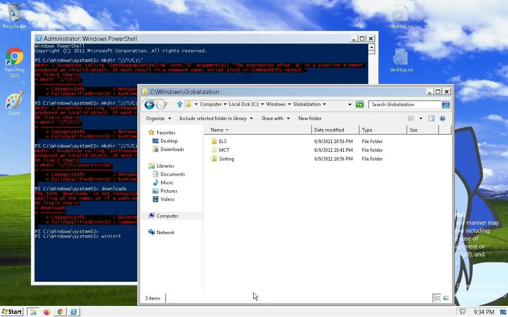
Task: Click the Change your view icon
Action: (411, 118)
